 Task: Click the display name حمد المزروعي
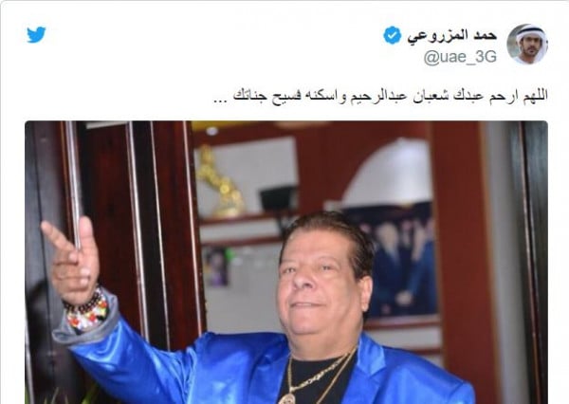(451, 35)
